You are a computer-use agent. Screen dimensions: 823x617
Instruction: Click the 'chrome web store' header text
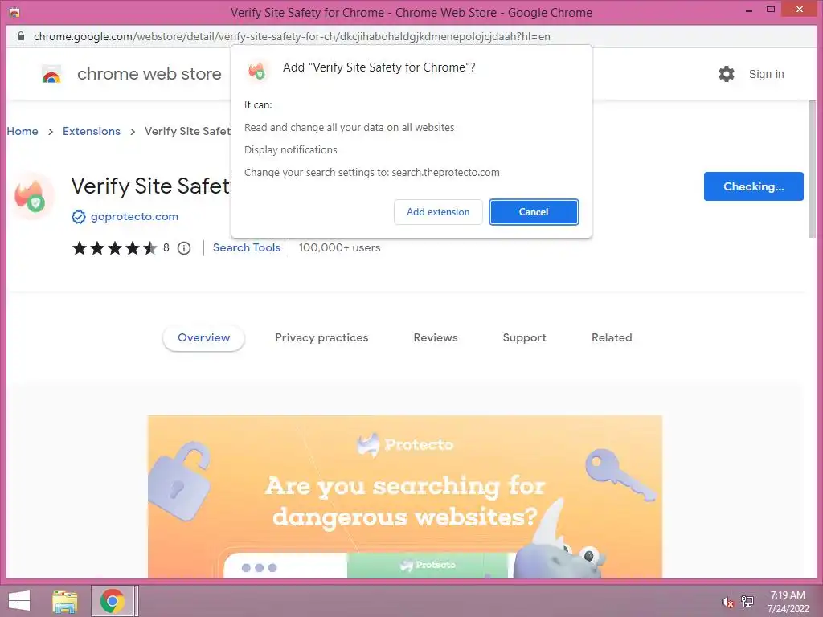pyautogui.click(x=149, y=74)
